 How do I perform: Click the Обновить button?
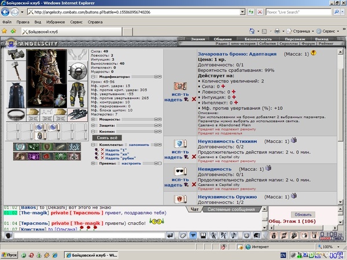pyautogui.click(x=303, y=214)
